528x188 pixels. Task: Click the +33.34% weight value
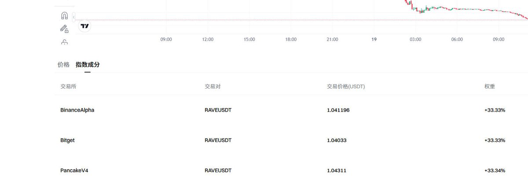495,170
